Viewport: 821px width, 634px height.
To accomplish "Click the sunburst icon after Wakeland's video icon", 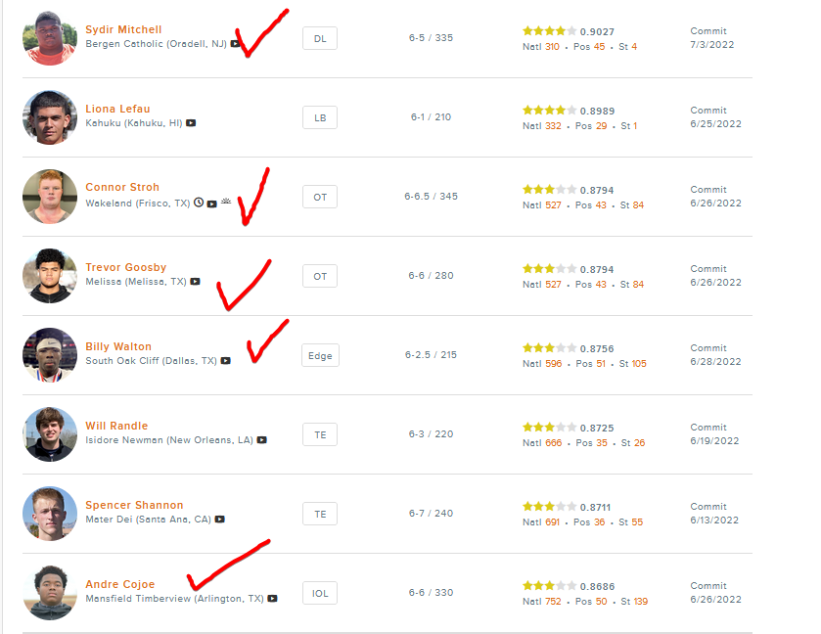I will [226, 203].
